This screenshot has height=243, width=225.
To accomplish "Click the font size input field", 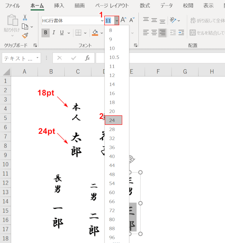I will click(110, 20).
